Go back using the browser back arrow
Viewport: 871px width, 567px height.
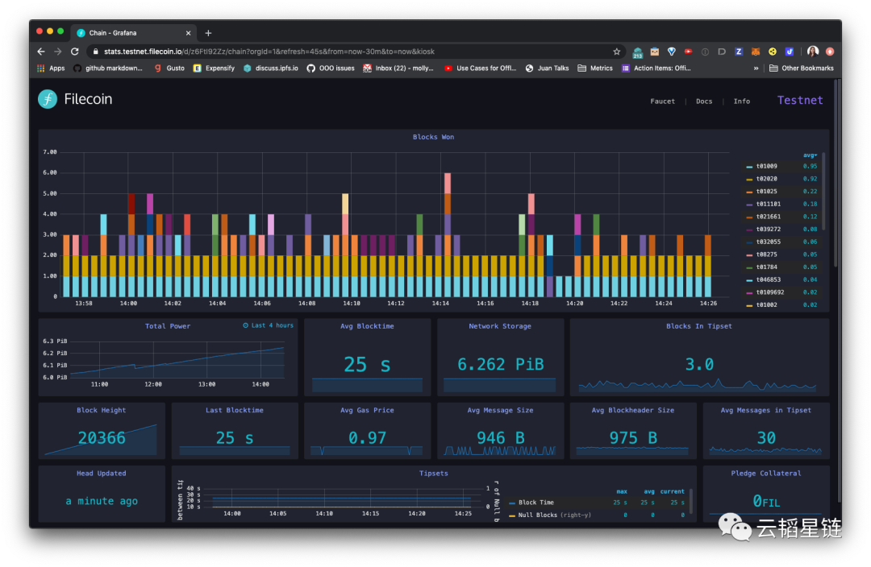(x=41, y=52)
